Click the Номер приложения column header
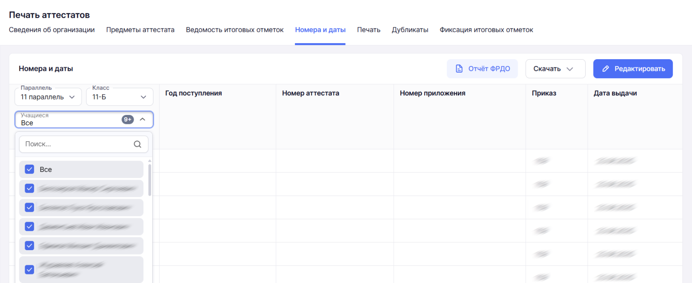692x283 pixels. [432, 93]
